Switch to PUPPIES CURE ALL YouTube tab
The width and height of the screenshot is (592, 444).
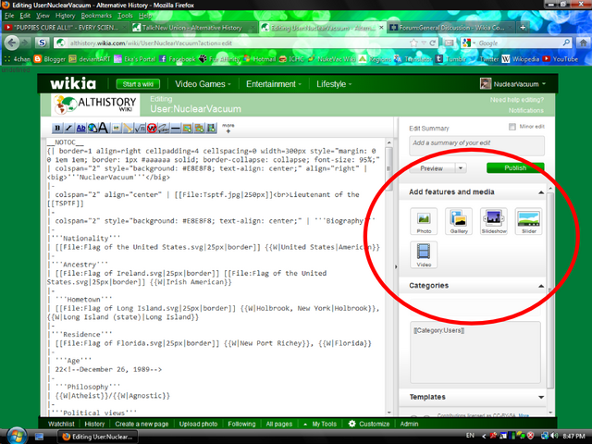(x=64, y=28)
